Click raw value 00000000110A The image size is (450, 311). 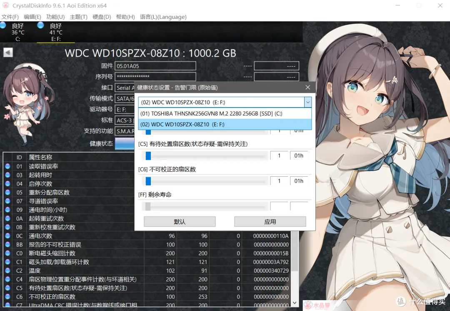[271, 236]
